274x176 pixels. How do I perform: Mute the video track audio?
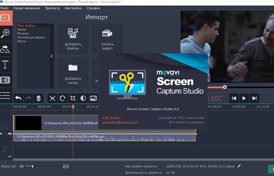(10, 134)
